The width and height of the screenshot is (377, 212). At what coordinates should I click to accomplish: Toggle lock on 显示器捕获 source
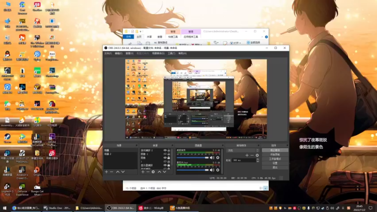coord(169,165)
